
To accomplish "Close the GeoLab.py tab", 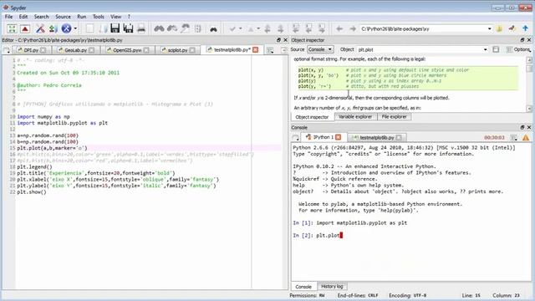I will (91, 50).
